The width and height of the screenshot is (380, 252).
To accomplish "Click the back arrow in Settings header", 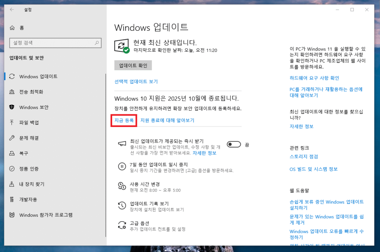I will [12, 10].
